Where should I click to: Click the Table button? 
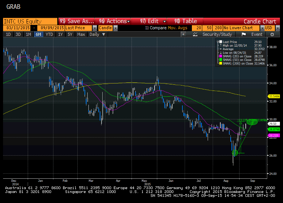click(x=186, y=21)
